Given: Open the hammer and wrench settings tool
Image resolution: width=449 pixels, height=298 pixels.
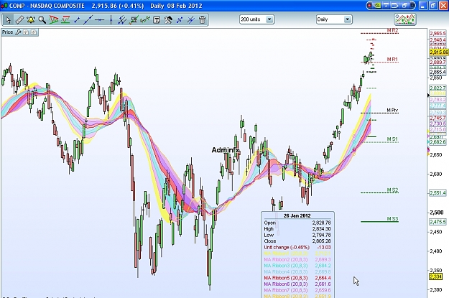Looking at the screenshot, I should click(168, 20).
